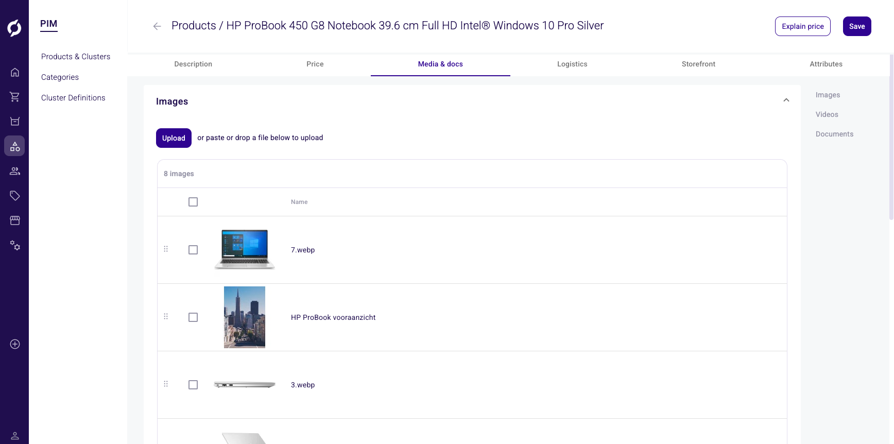This screenshot has height=444, width=894.
Task: Switch to the Storefront tab
Action: coord(698,64)
